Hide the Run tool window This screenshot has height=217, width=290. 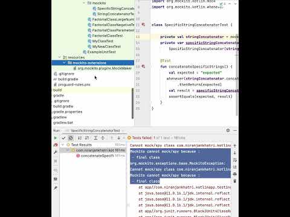point(235,130)
